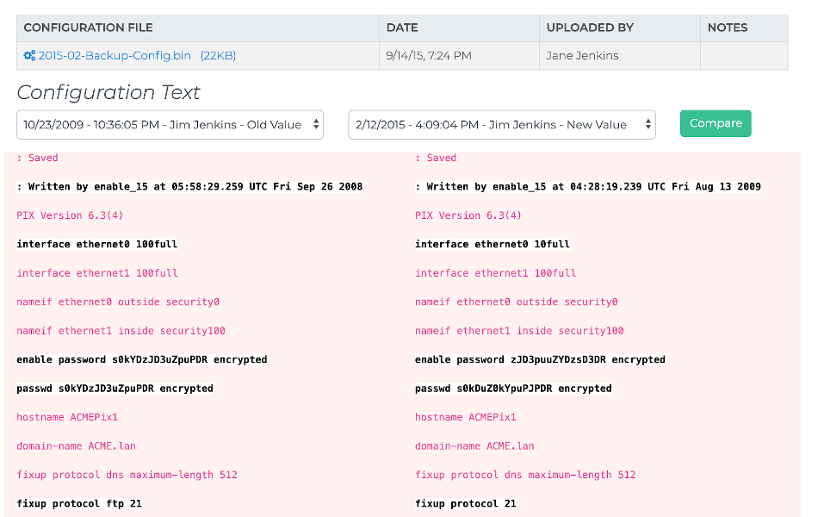Select the enable password line in right config
Screen dimensions: 818x517
[541, 359]
